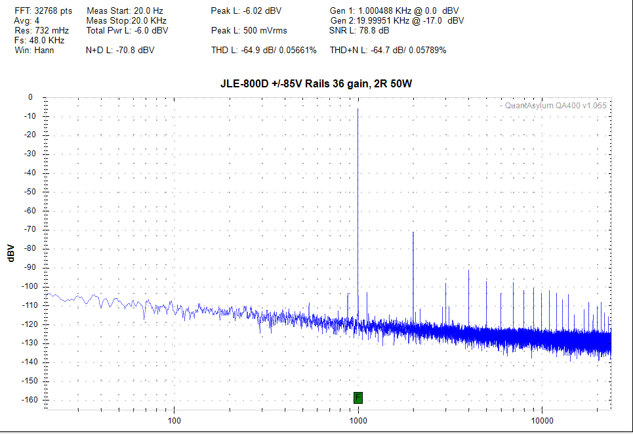The image size is (633, 434).
Task: Click the 'Fs: 48.0 KHz' sample rate text
Action: coord(39,40)
